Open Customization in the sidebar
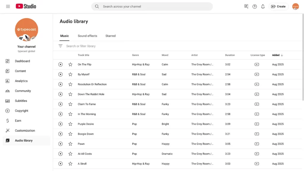Screen dimensions: 304x171 click(x=26, y=131)
